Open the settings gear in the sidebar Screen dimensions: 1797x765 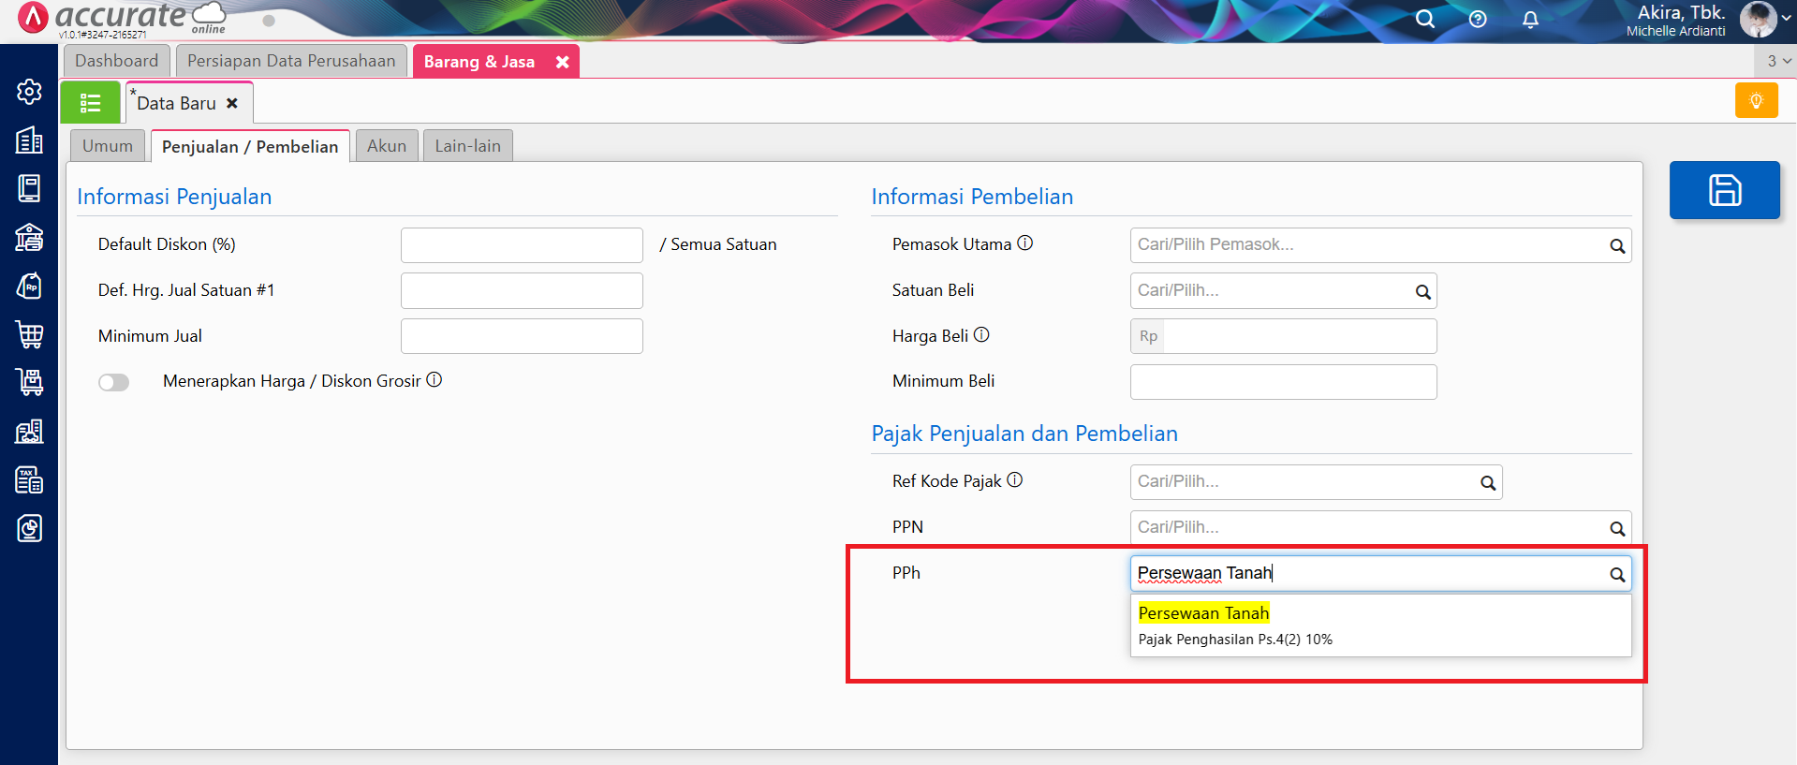[x=29, y=92]
